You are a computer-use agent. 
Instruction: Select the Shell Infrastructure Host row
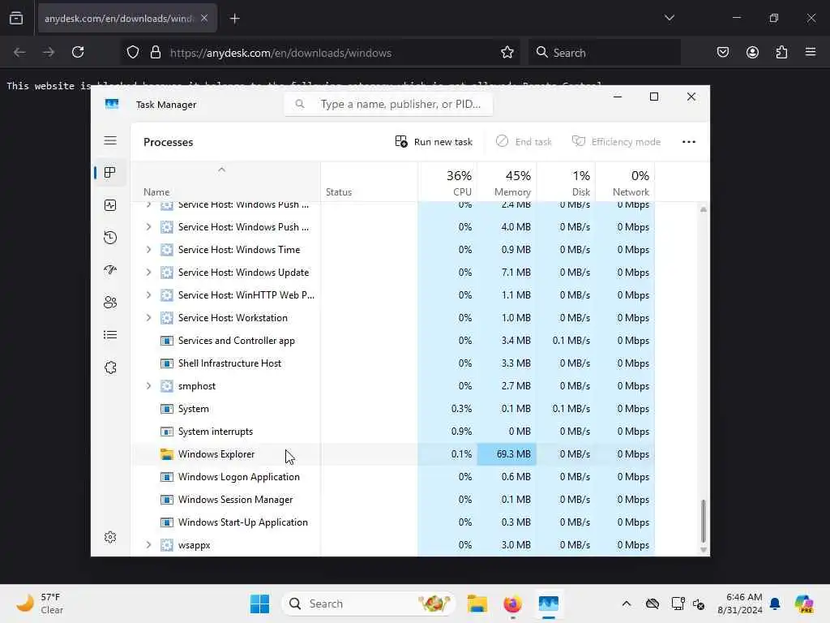coord(392,363)
